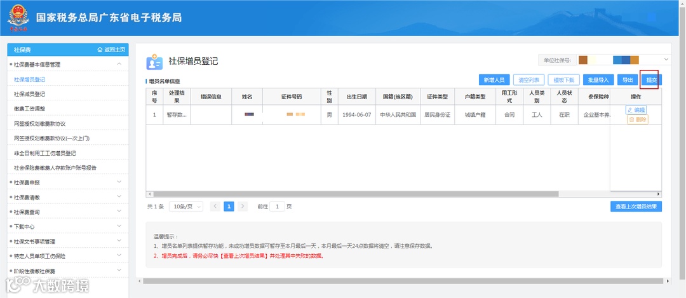Open 10条/页 page size dropdown
686x298 pixels.
186,207
